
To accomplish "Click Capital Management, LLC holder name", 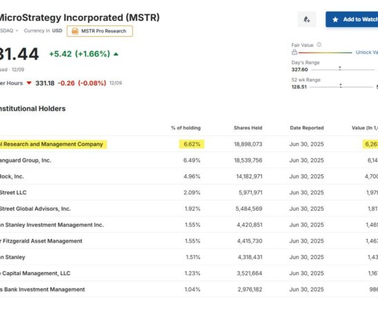I will pos(35,273).
